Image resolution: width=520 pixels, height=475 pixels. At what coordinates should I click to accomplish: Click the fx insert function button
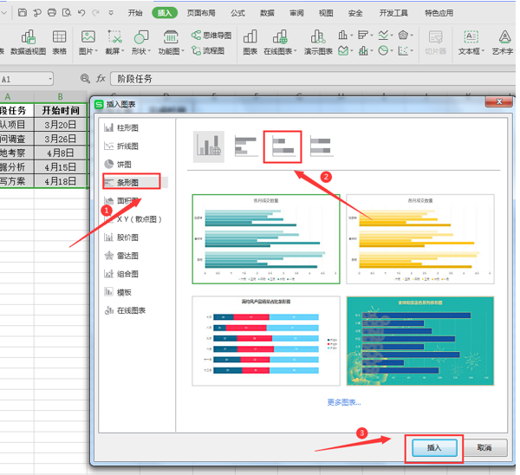101,79
